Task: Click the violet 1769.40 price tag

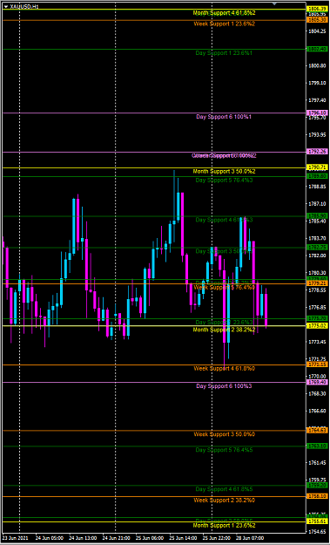Action: (x=318, y=382)
